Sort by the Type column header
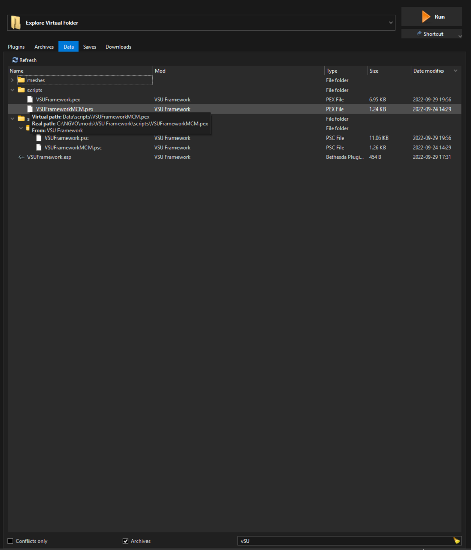Image resolution: width=471 pixels, height=550 pixels. coord(346,71)
